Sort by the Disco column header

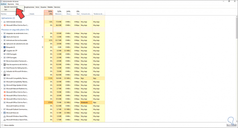click(66, 13)
